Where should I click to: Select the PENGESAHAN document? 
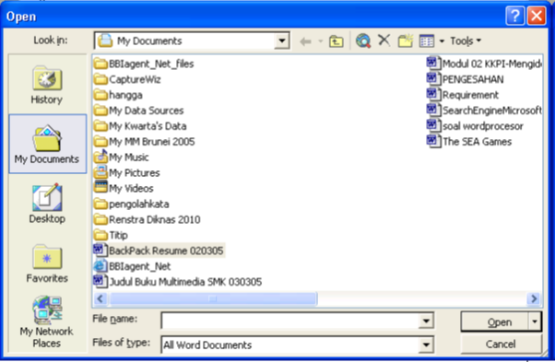pyautogui.click(x=465, y=79)
